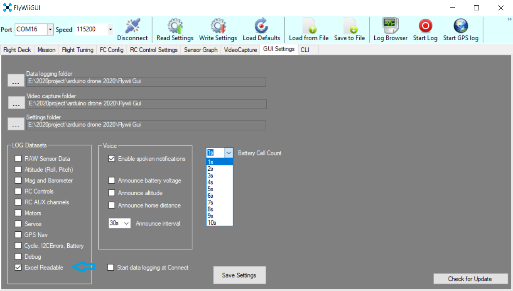
Task: Switch to the Flight Tuning tab
Action: [77, 50]
